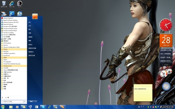The width and height of the screenshot is (175, 109).
Task: Click the calendar gadget showing 28
Action: pyautogui.click(x=166, y=40)
